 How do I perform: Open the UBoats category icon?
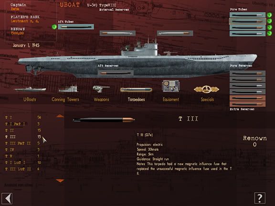[x=30, y=89]
